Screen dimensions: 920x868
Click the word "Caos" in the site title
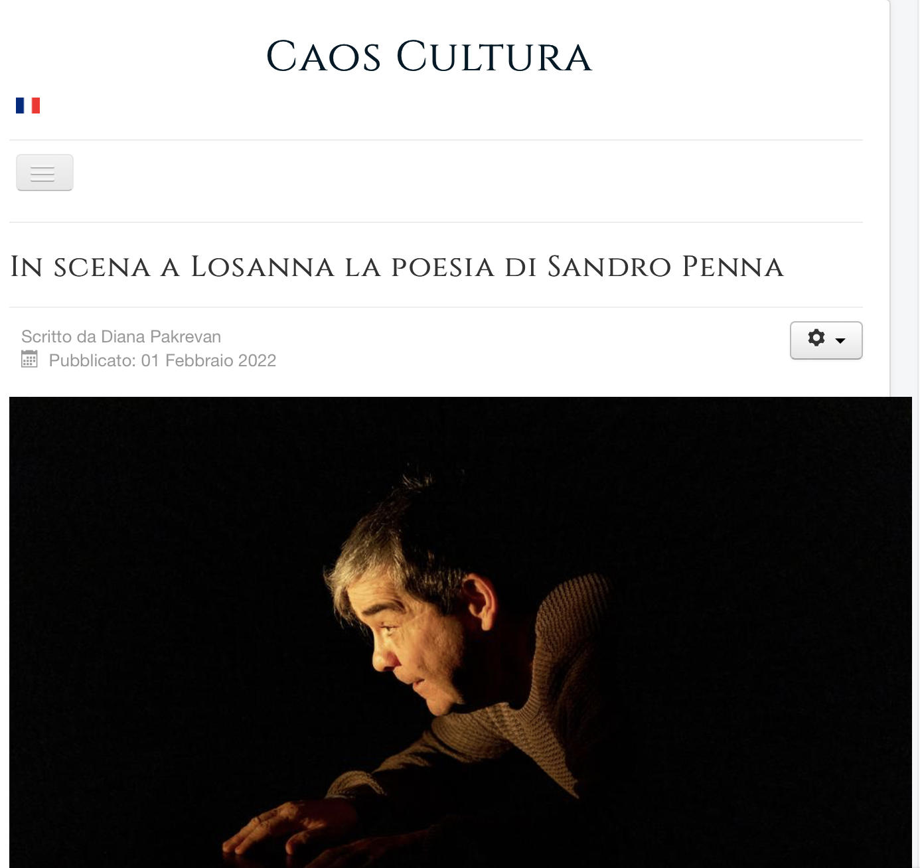323,56
